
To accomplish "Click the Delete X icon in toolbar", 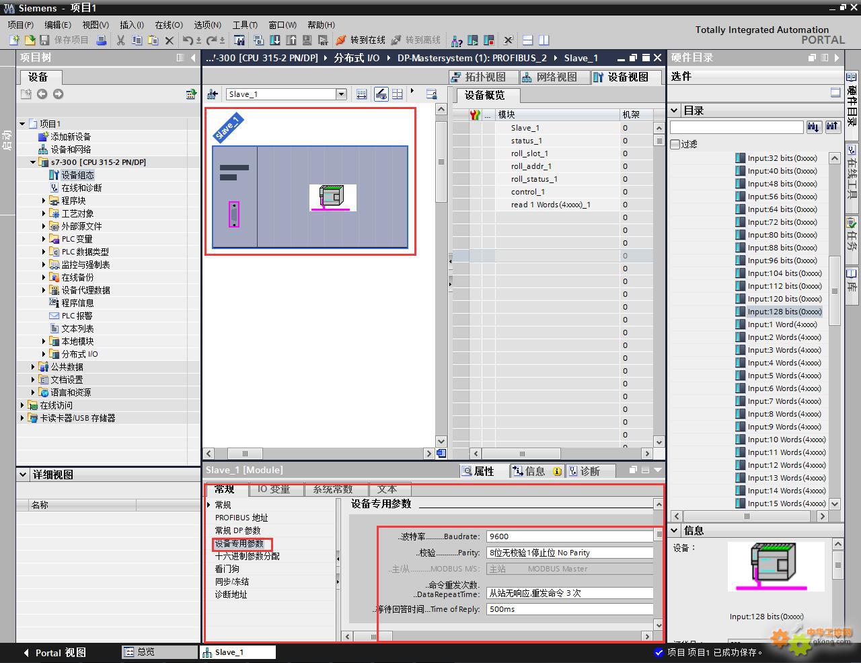I will 170,40.
